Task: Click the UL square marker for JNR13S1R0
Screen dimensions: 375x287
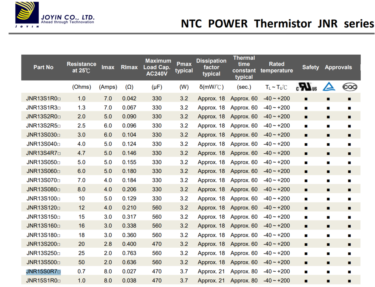Action: (306, 99)
